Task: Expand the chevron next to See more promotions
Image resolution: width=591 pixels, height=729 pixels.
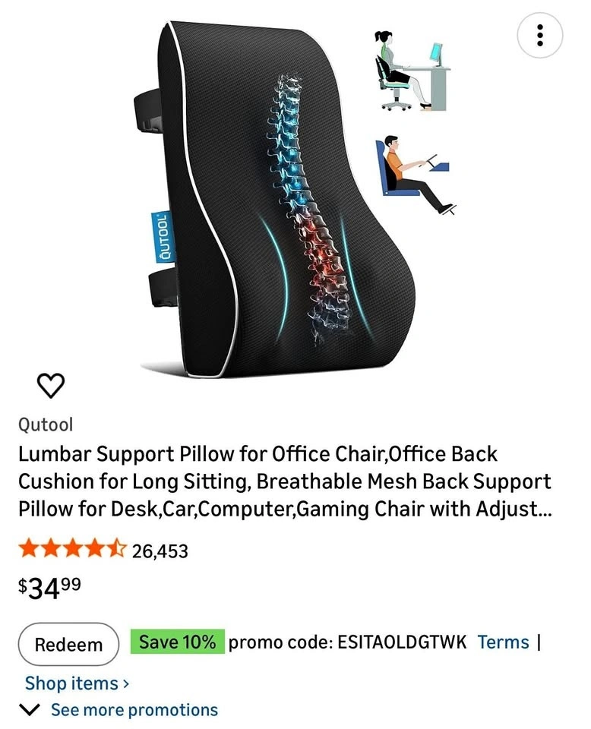Action: (30, 710)
